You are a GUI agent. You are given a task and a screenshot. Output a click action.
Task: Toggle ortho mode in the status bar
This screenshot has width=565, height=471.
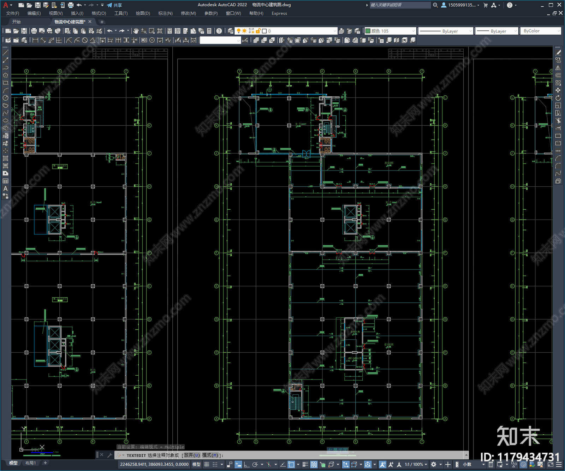tap(246, 464)
